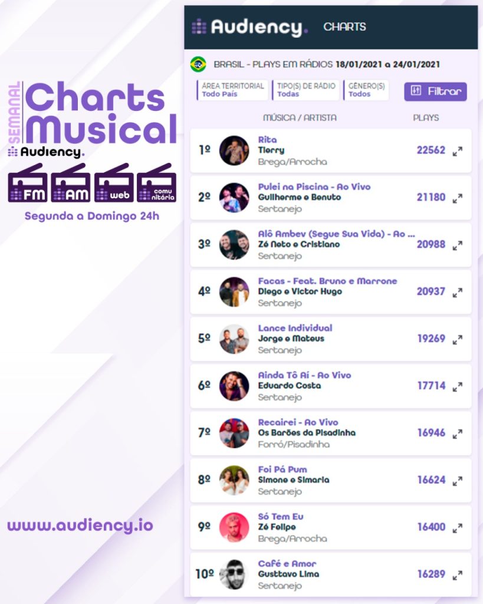Image resolution: width=483 pixels, height=604 pixels.
Task: Expand details arrow for Pulei na Piscina
Action: tap(457, 198)
